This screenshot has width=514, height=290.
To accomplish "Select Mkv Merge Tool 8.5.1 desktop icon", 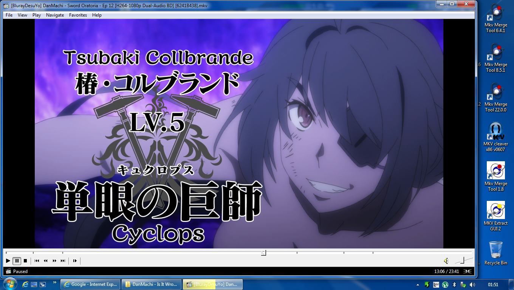I will pos(495,58).
